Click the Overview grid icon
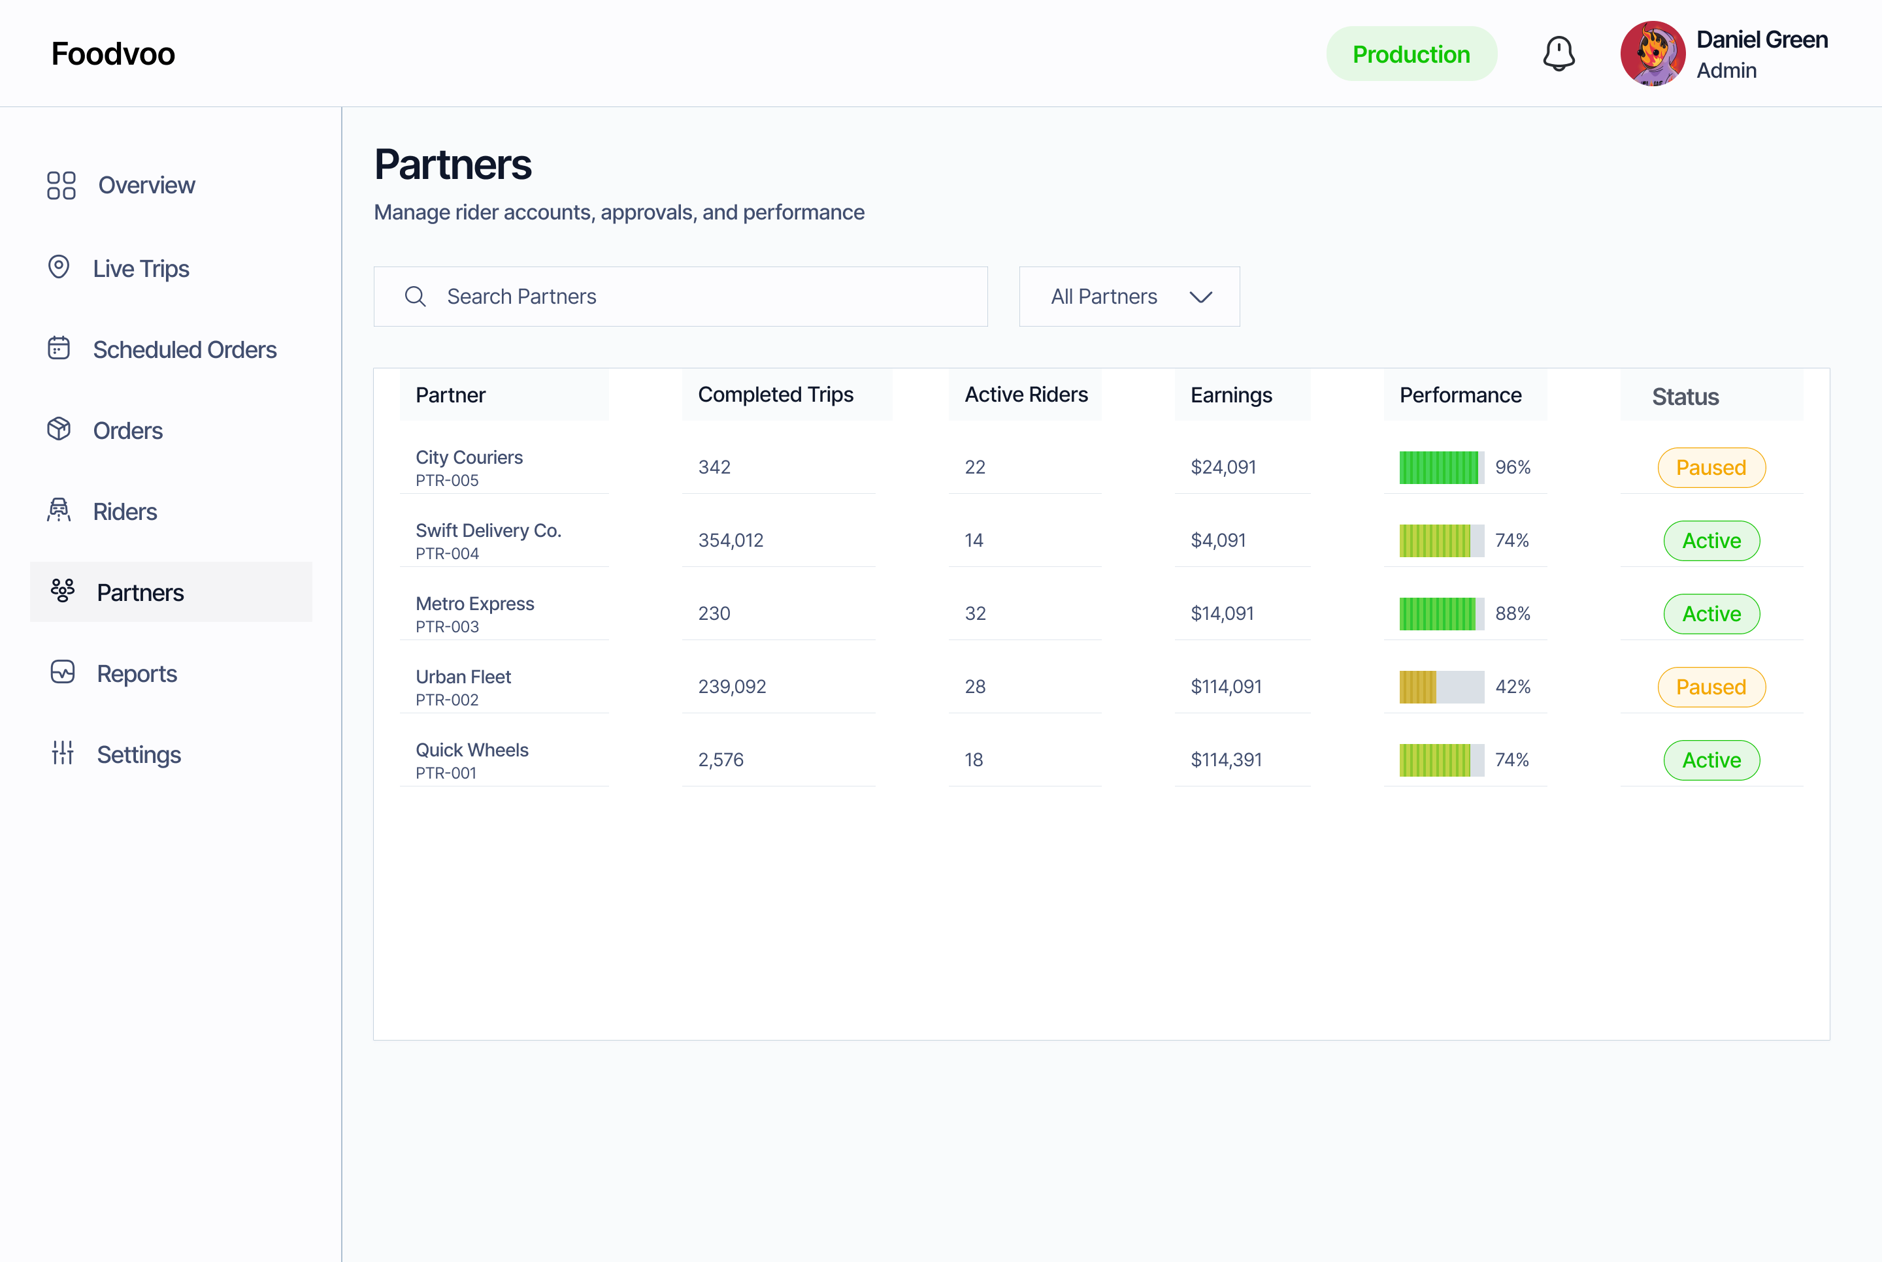 (61, 185)
